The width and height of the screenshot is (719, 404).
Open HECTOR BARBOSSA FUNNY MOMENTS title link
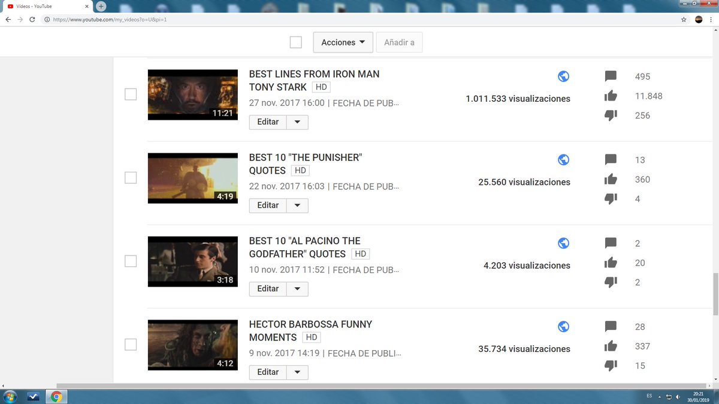click(310, 330)
